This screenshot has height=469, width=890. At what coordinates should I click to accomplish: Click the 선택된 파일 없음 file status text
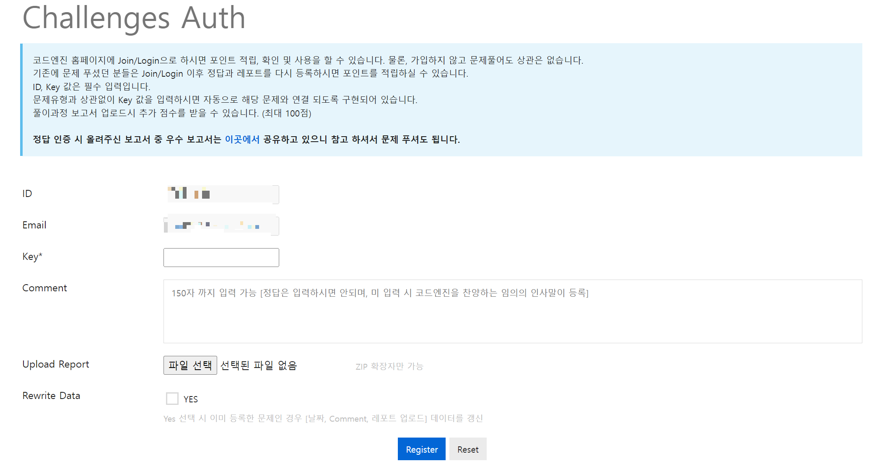click(x=259, y=366)
